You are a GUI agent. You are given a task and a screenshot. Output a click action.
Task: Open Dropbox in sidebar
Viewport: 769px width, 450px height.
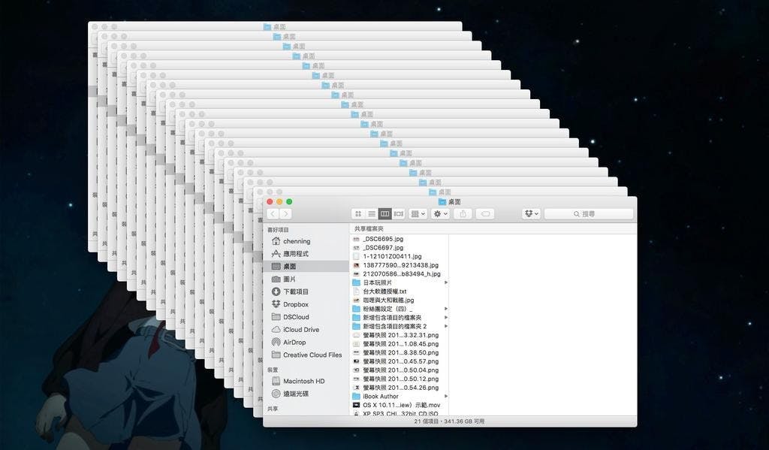306,304
